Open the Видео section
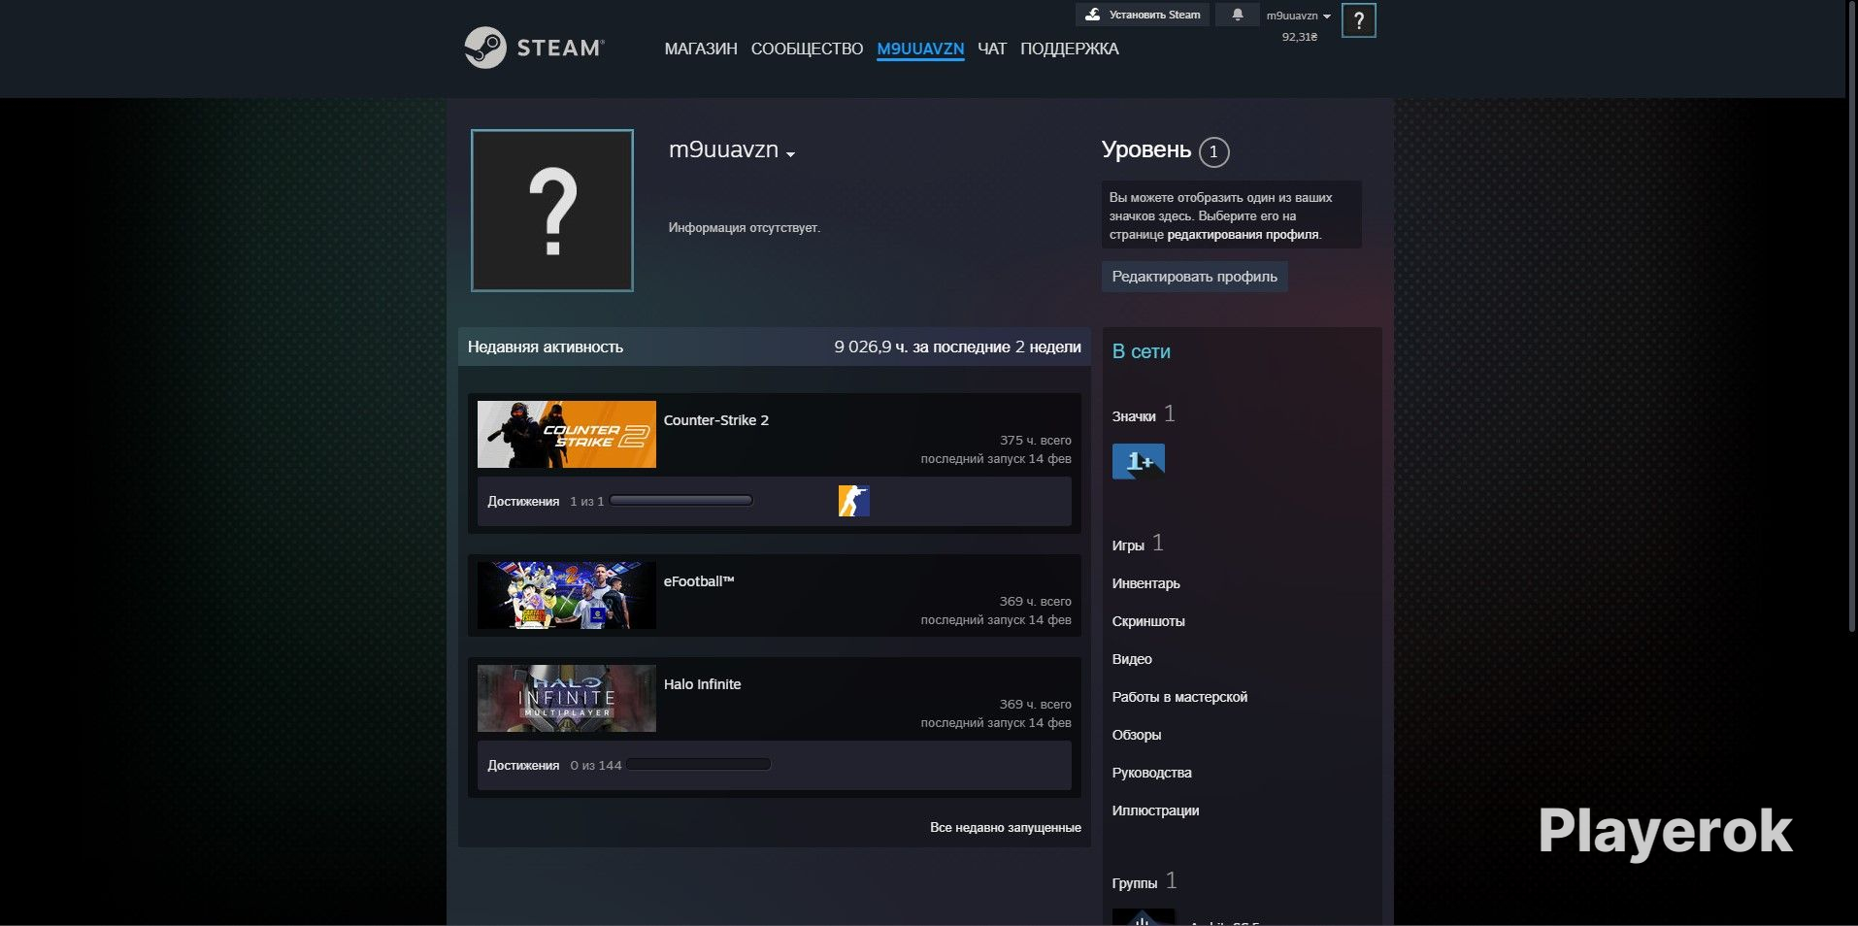Image resolution: width=1858 pixels, height=926 pixels. click(1132, 659)
